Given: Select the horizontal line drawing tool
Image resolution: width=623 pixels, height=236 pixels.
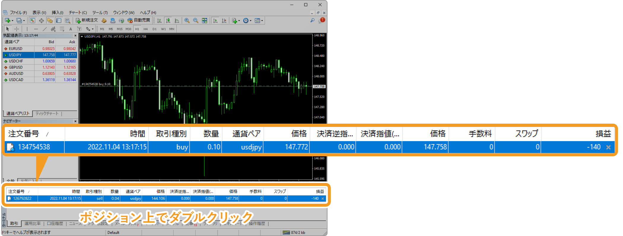Looking at the screenshot, I should tap(36, 29).
